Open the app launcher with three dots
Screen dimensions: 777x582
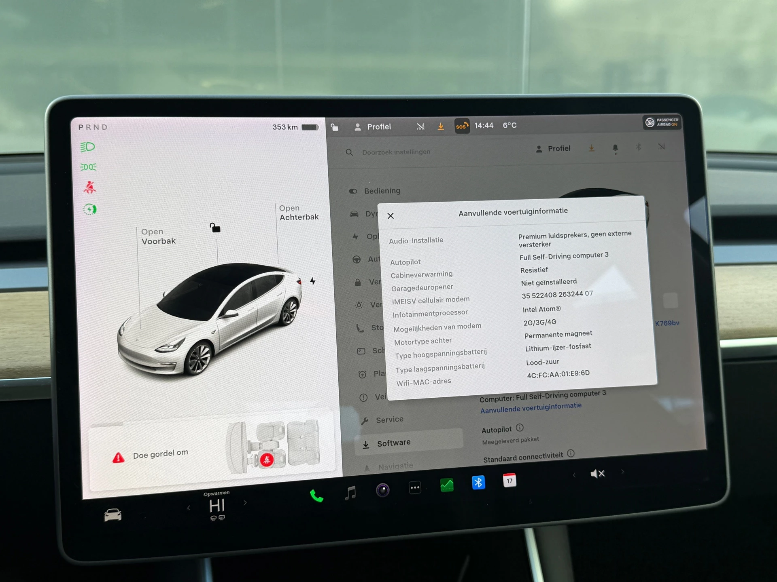[x=414, y=488]
